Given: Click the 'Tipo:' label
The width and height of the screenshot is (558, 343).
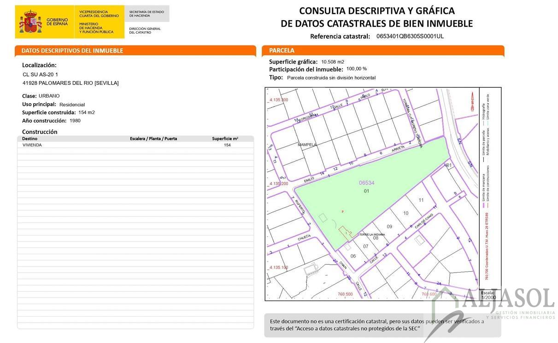Looking at the screenshot, I should (276, 77).
